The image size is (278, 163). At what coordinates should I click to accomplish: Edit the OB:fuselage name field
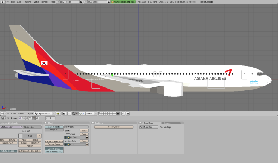[x=32, y=127]
